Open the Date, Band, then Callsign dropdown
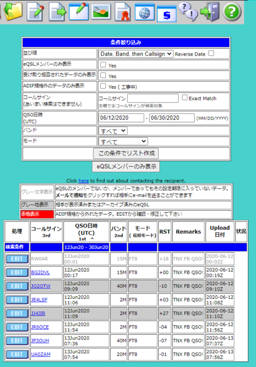Image resolution: width=256 pixels, height=367 pixels. click(x=136, y=54)
